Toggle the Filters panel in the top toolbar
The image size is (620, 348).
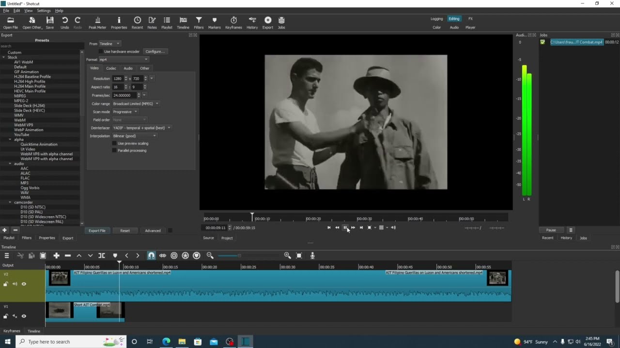(x=199, y=22)
